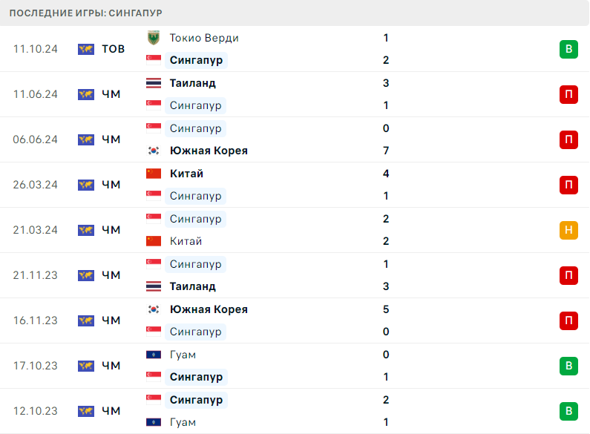Click Гуам team name in the 17.10.23 match
This screenshot has width=590, height=434.
click(183, 355)
